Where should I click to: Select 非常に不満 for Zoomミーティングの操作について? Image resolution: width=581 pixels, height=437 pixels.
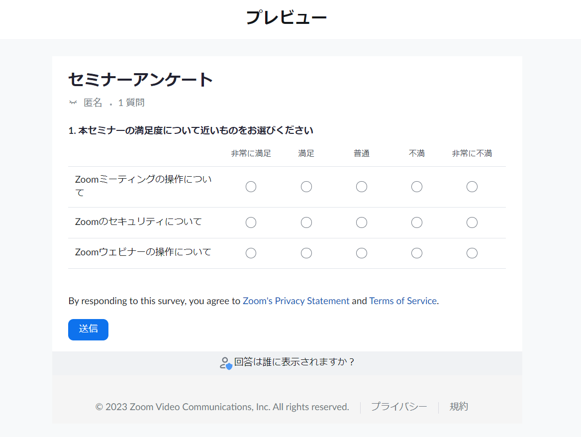[x=472, y=187]
